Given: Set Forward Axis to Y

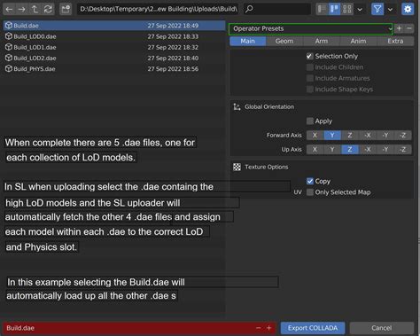Looking at the screenshot, I should (x=332, y=136).
